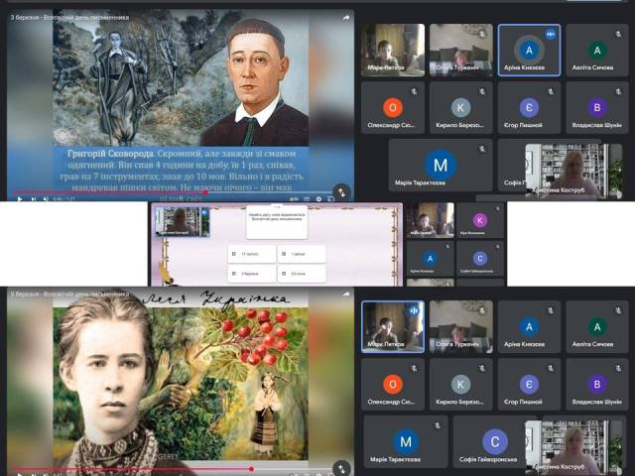Screen dimensions: 635x476
Task: Play the Леся Українка video with the play button
Action: [x=20, y=474]
